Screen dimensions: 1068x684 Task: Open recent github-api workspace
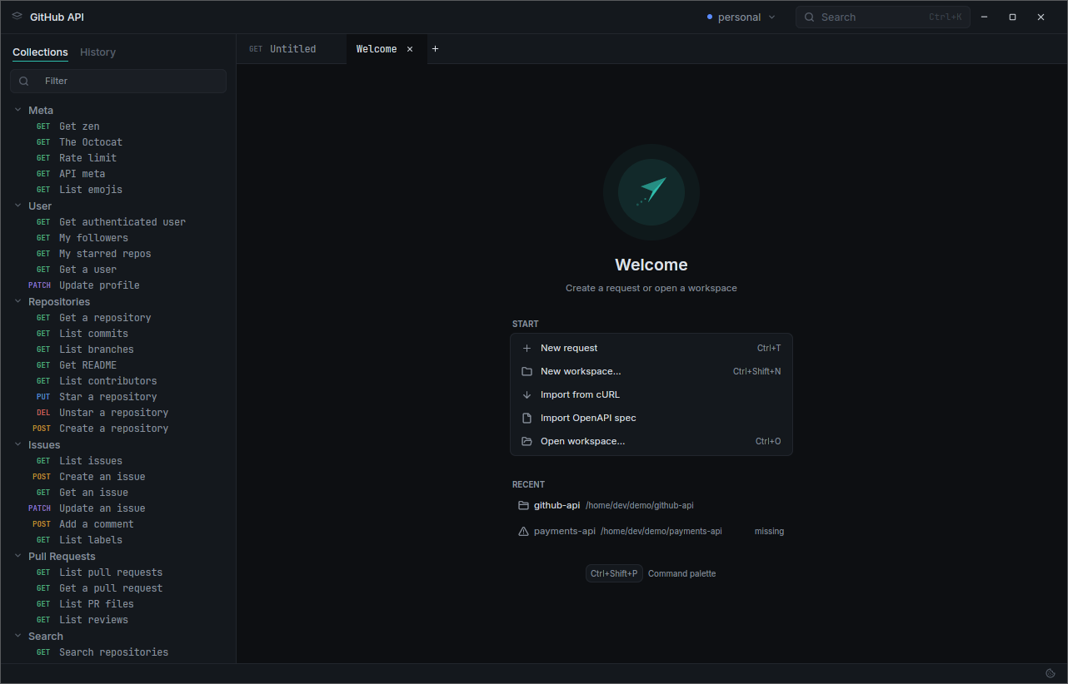click(x=651, y=505)
